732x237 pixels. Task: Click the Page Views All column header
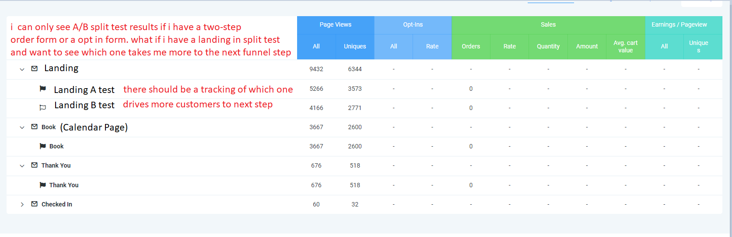[316, 47]
